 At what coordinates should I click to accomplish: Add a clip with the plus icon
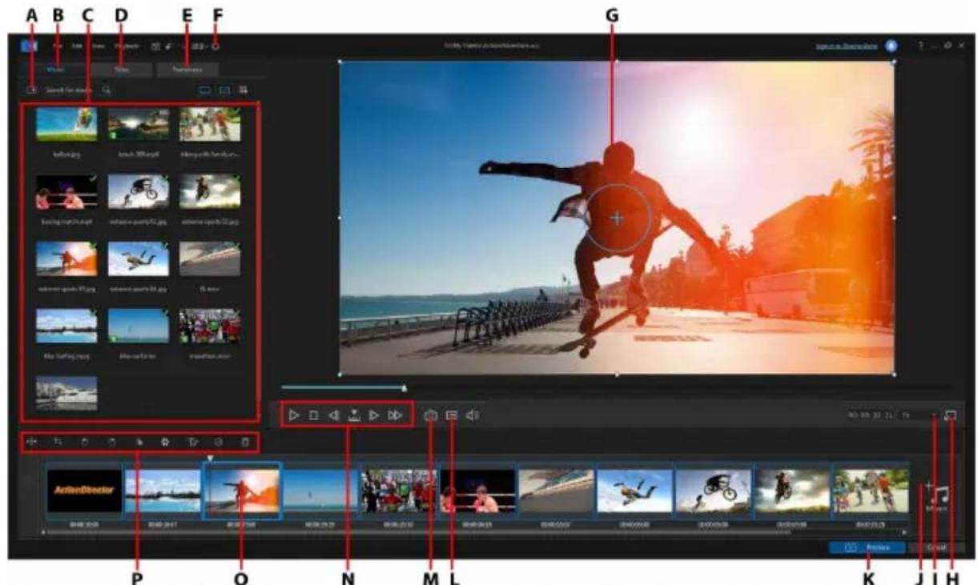pos(928,486)
